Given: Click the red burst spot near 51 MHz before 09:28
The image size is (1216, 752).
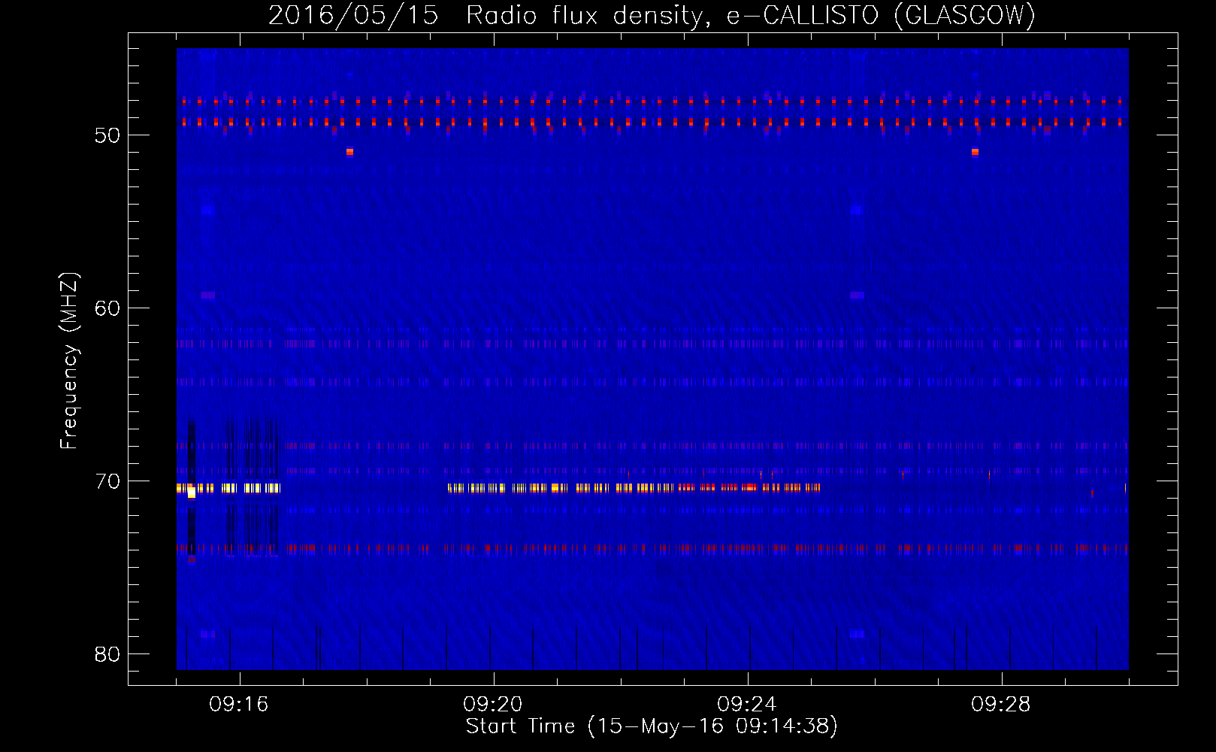Looking at the screenshot, I should 975,152.
